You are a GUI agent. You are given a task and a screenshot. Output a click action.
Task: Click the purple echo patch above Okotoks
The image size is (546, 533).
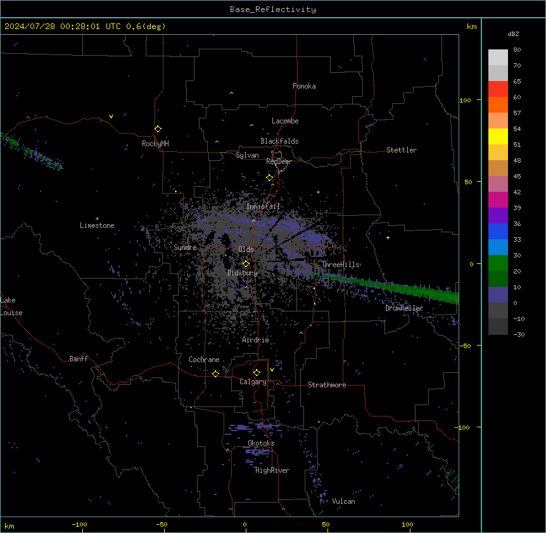(x=253, y=427)
